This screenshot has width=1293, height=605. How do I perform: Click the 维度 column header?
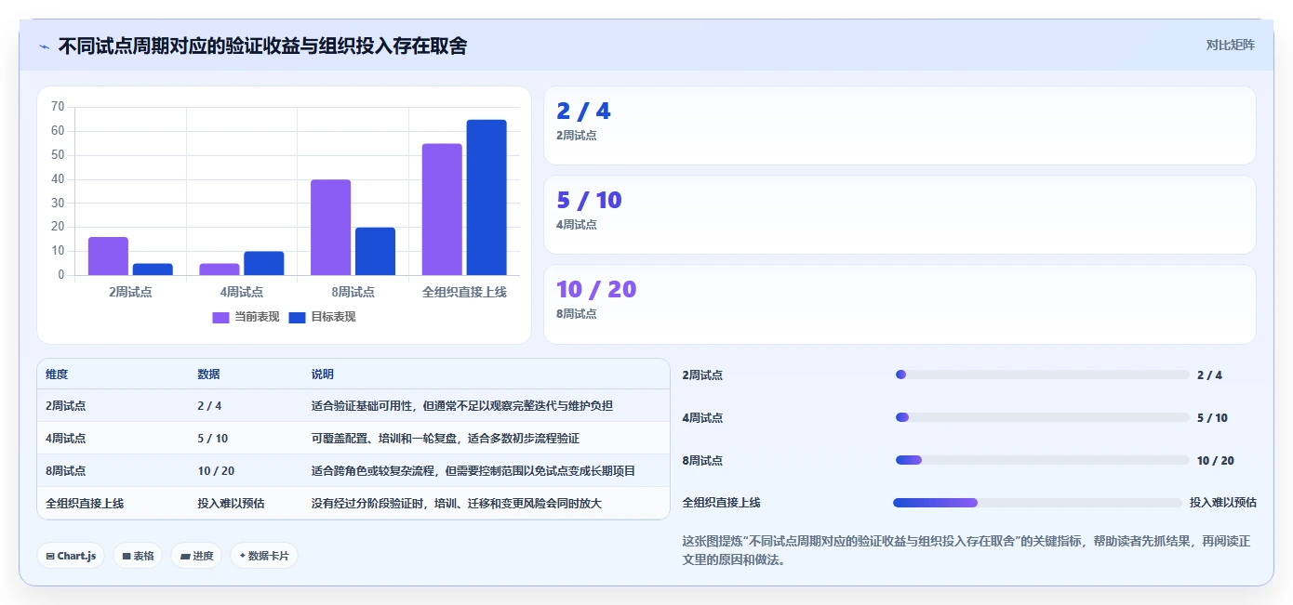[57, 375]
